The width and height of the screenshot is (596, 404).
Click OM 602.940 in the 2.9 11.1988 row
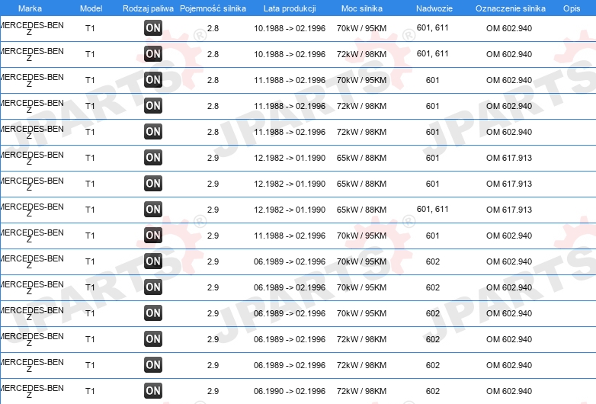pos(509,236)
